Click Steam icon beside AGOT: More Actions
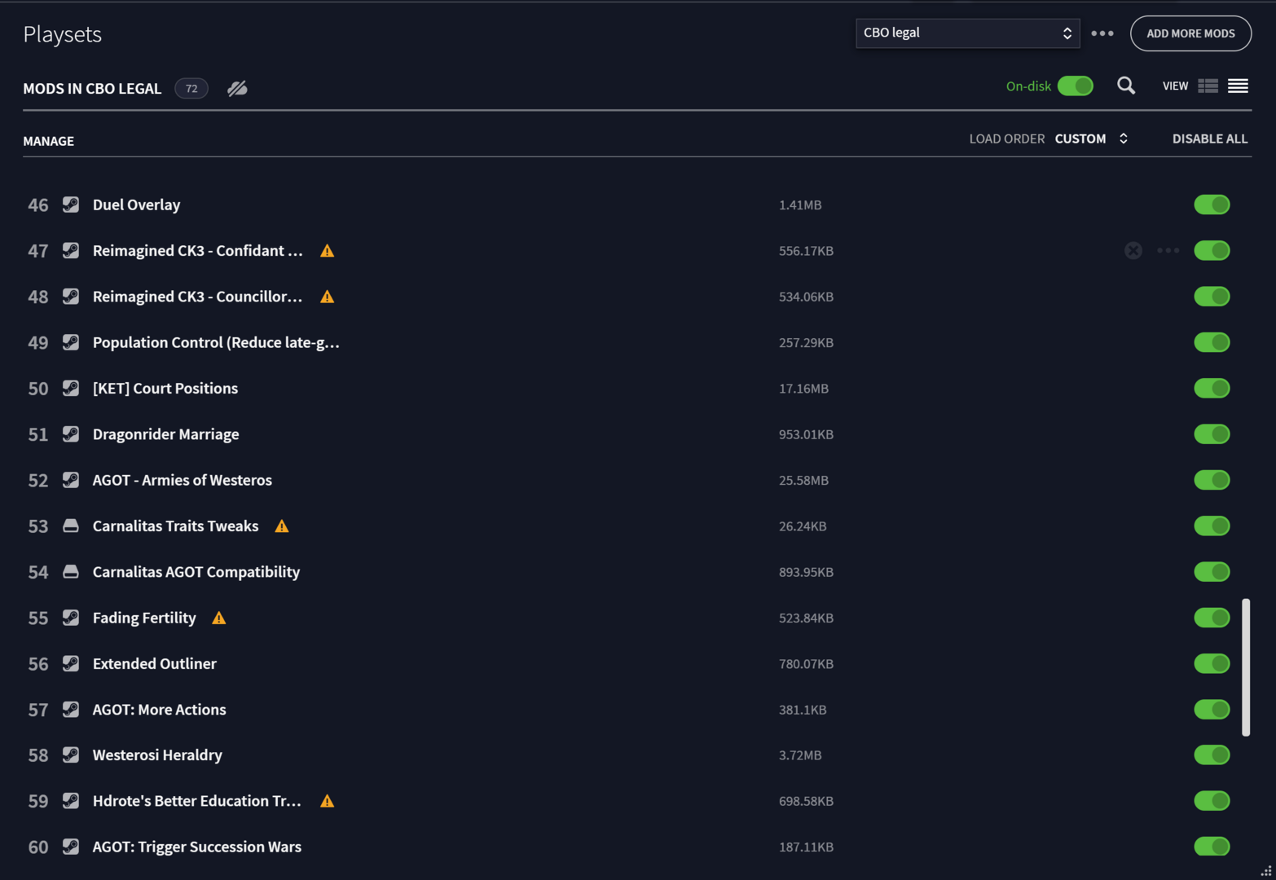The image size is (1276, 880). coord(71,709)
